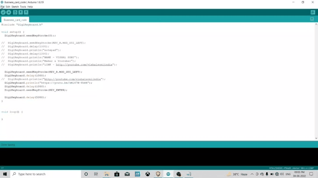The height and width of the screenshot is (178, 318).
Task: Open the Mail app in taskbar
Action: point(127,174)
